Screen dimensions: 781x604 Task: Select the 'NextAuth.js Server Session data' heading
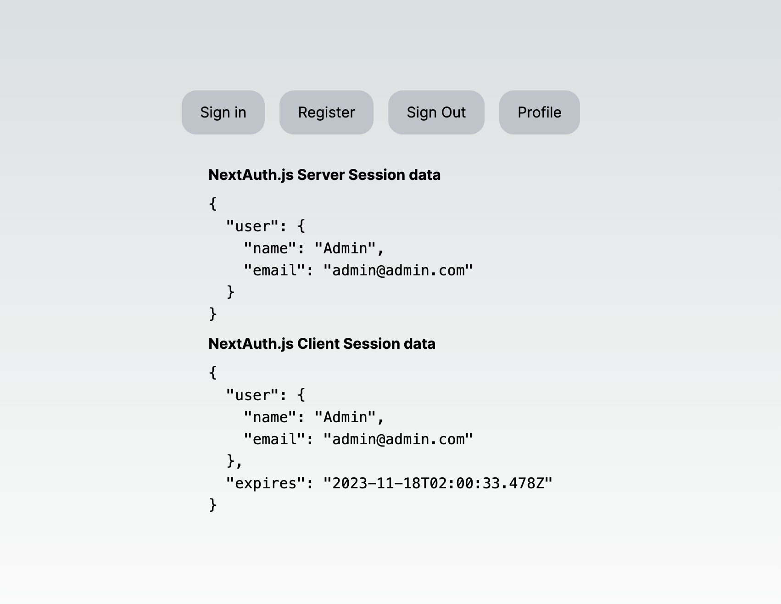pos(324,175)
